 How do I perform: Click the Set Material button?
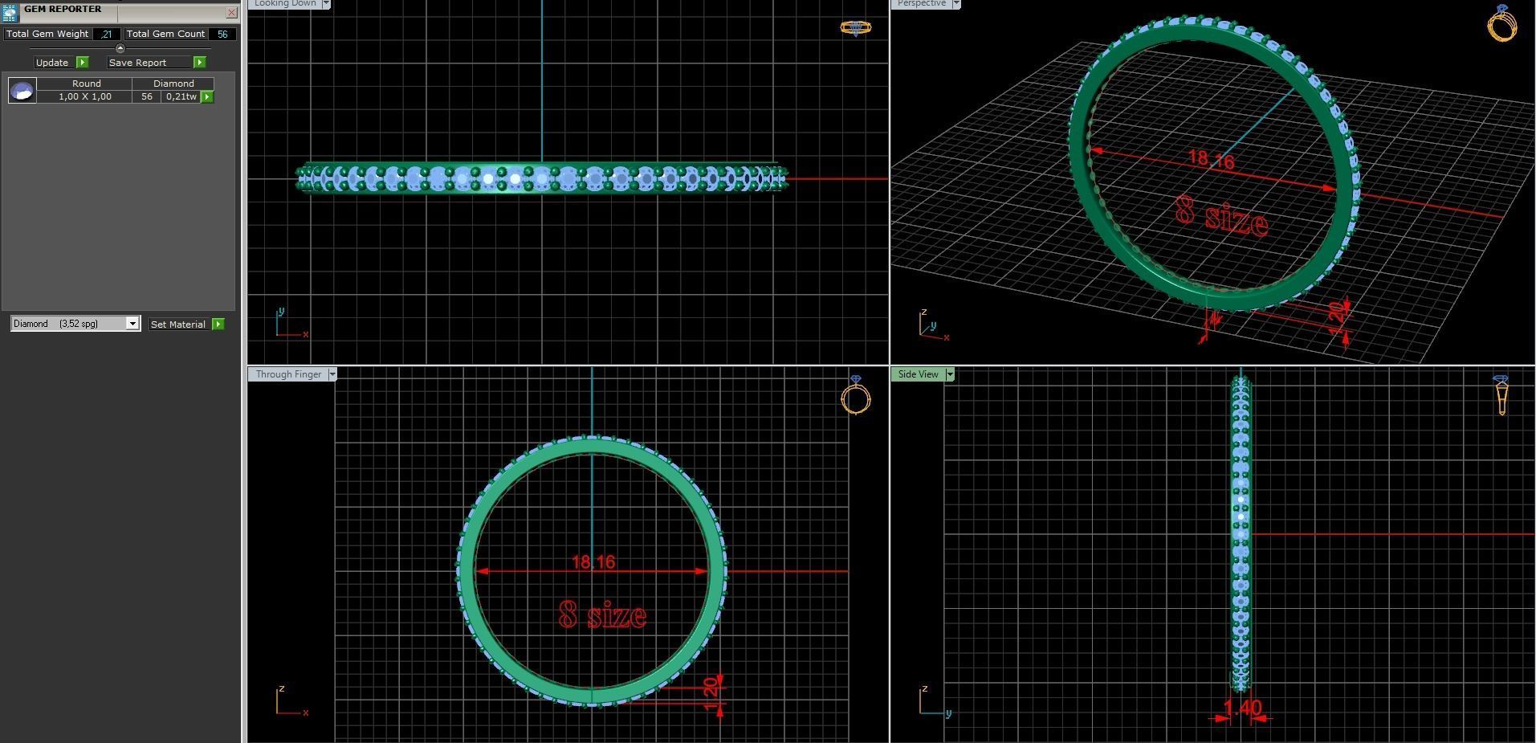(x=178, y=324)
